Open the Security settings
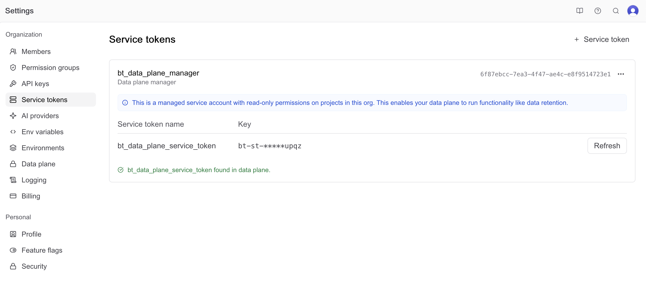This screenshot has height=286, width=646. (x=34, y=266)
